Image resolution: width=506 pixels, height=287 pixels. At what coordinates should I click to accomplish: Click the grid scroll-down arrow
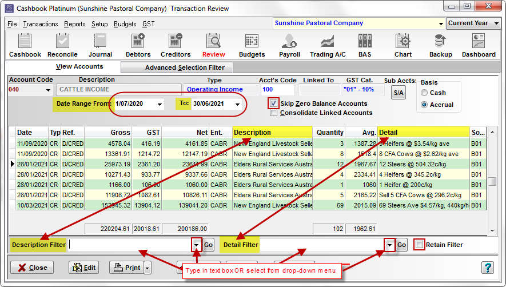[x=492, y=230]
